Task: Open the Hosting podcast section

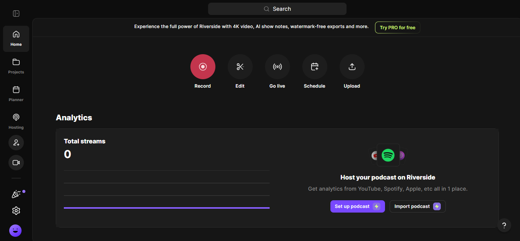Action: [16, 121]
